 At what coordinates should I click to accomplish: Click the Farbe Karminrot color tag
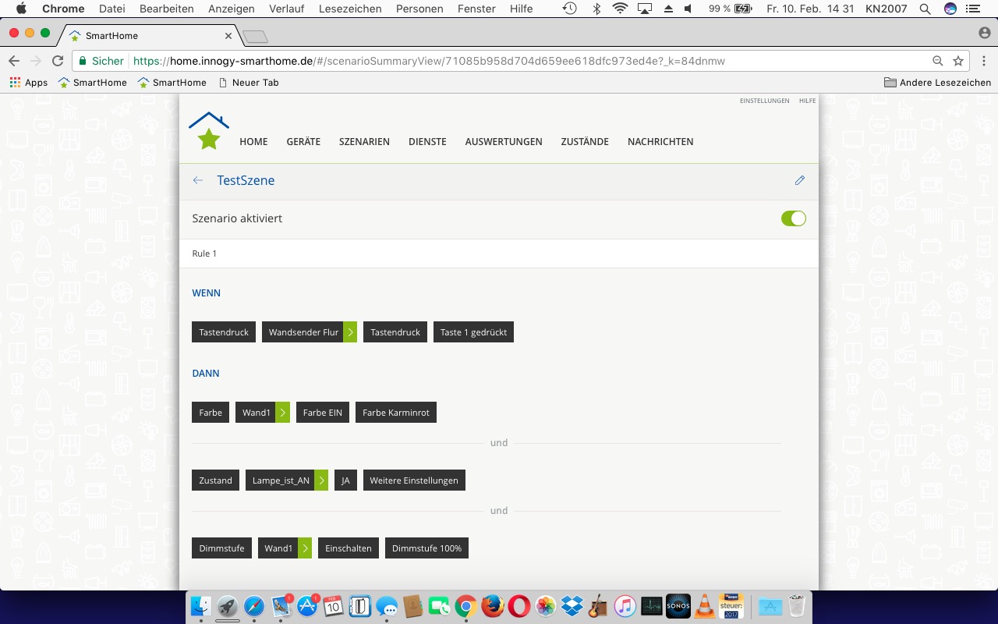coord(396,413)
